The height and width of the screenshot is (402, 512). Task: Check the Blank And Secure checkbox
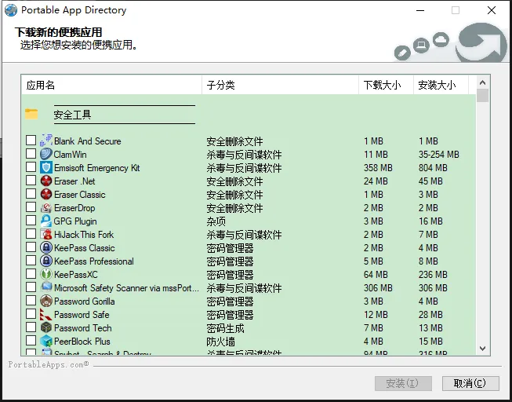(x=31, y=141)
